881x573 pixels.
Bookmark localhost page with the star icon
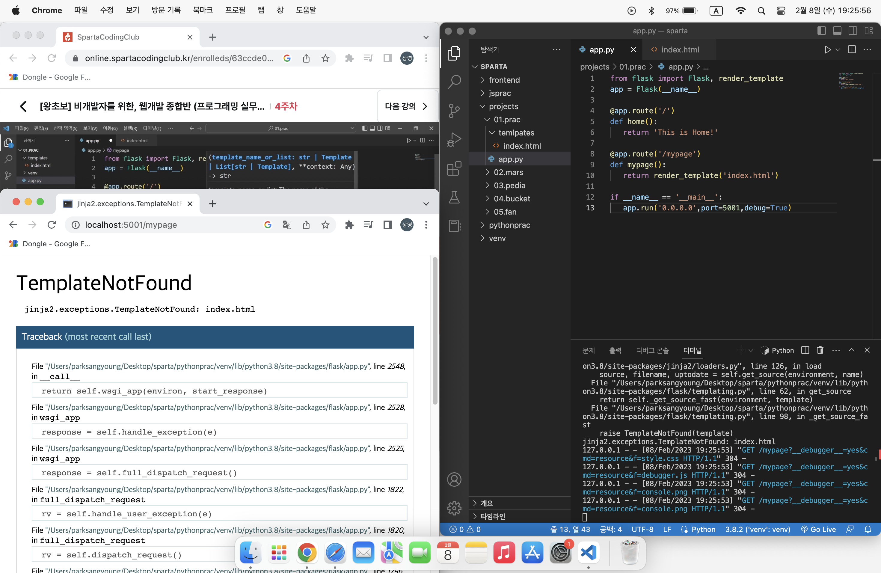[325, 225]
